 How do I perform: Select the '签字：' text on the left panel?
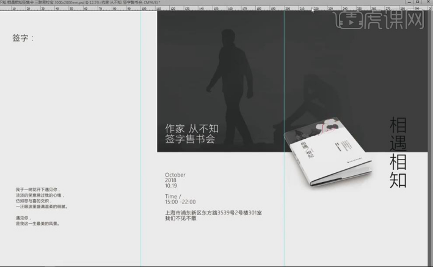pos(23,38)
